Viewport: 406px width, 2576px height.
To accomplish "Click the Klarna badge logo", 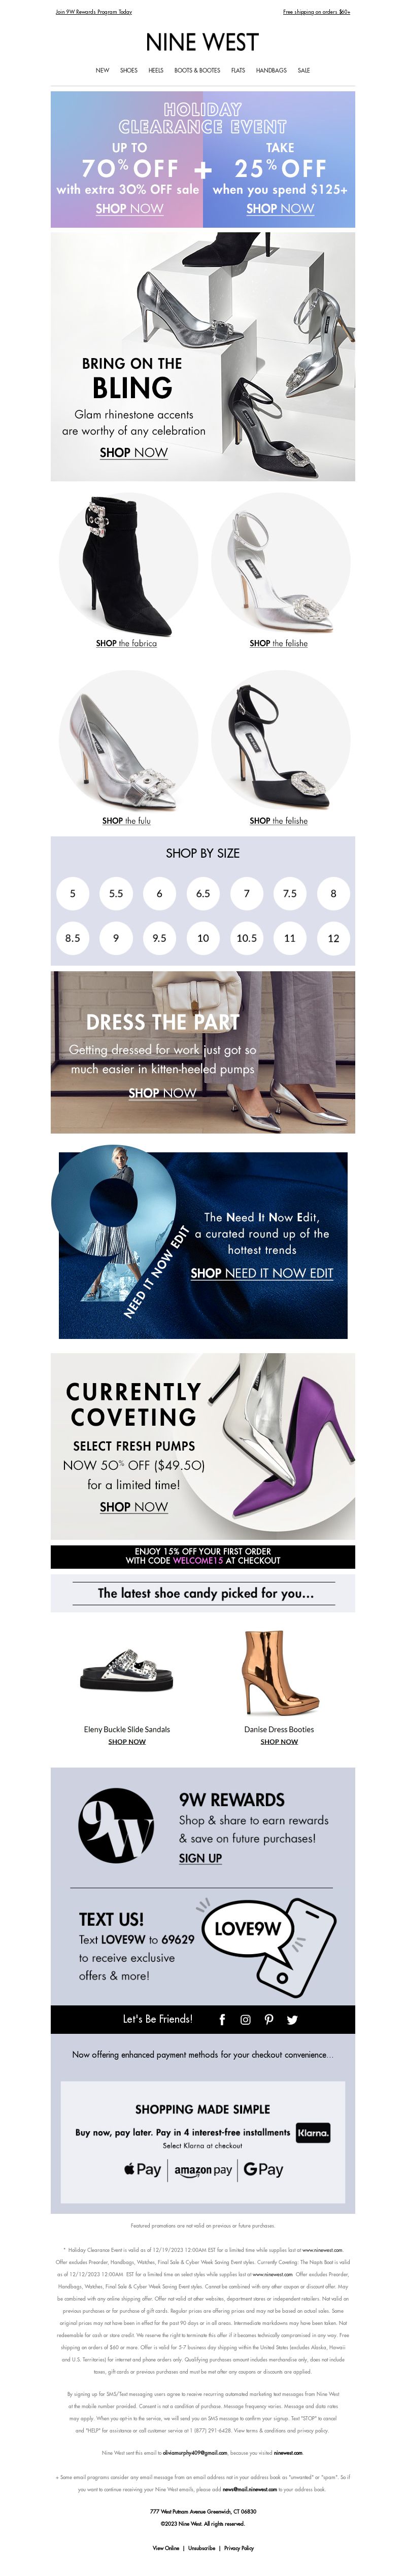I will 313,2132.
